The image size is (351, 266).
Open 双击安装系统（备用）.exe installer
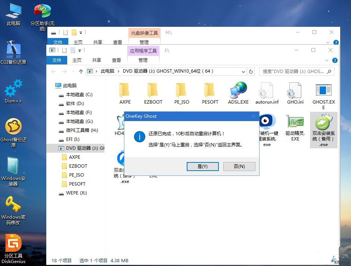click(x=323, y=125)
